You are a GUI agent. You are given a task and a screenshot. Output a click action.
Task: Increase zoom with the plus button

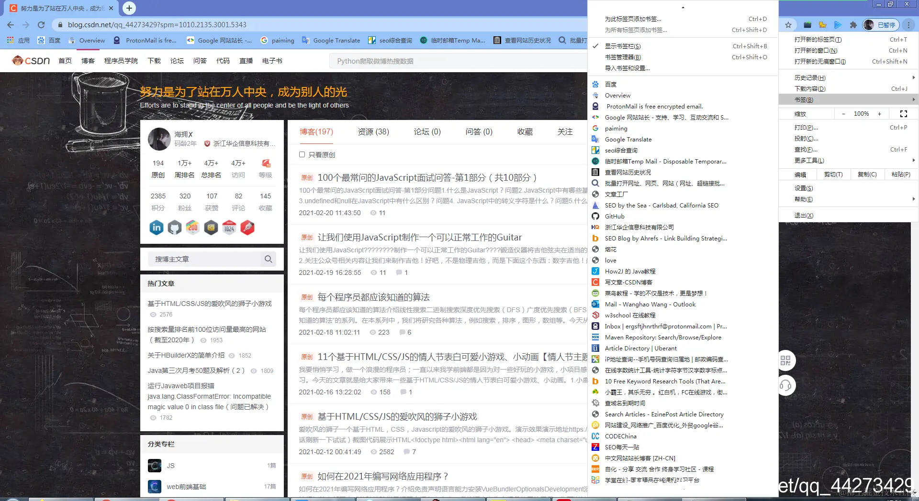click(879, 114)
